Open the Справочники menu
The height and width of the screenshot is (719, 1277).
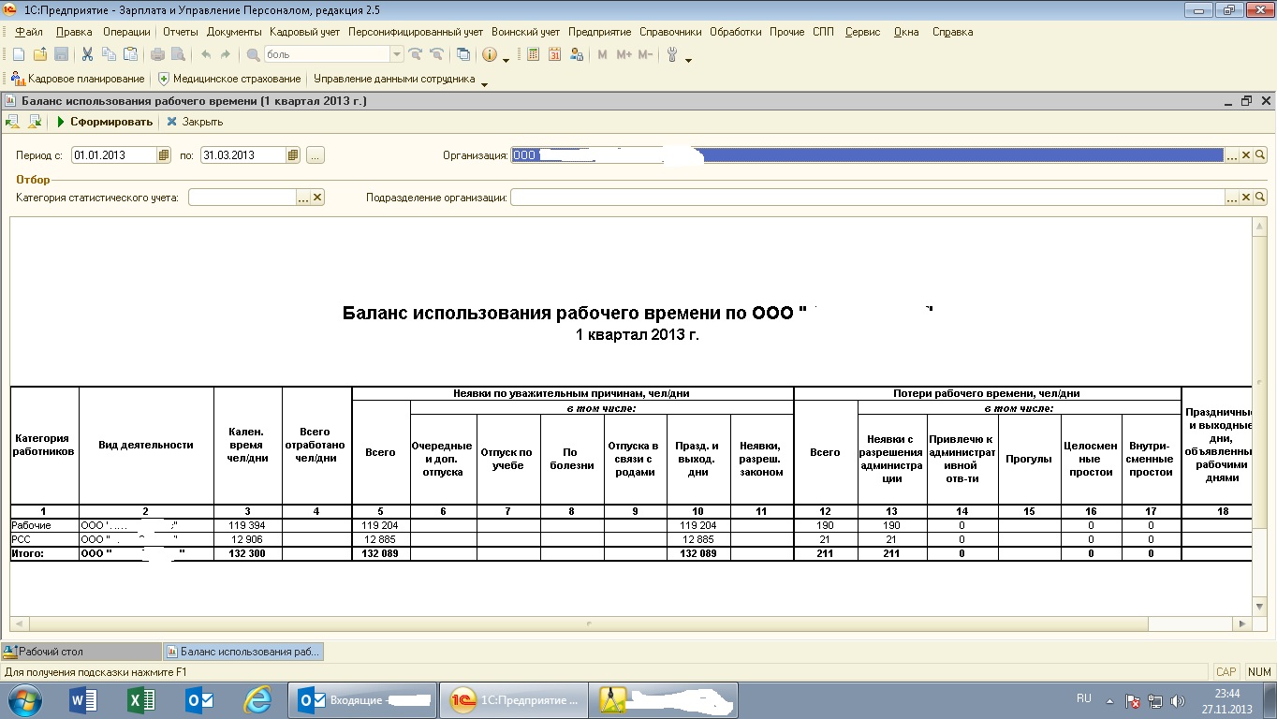coord(670,32)
